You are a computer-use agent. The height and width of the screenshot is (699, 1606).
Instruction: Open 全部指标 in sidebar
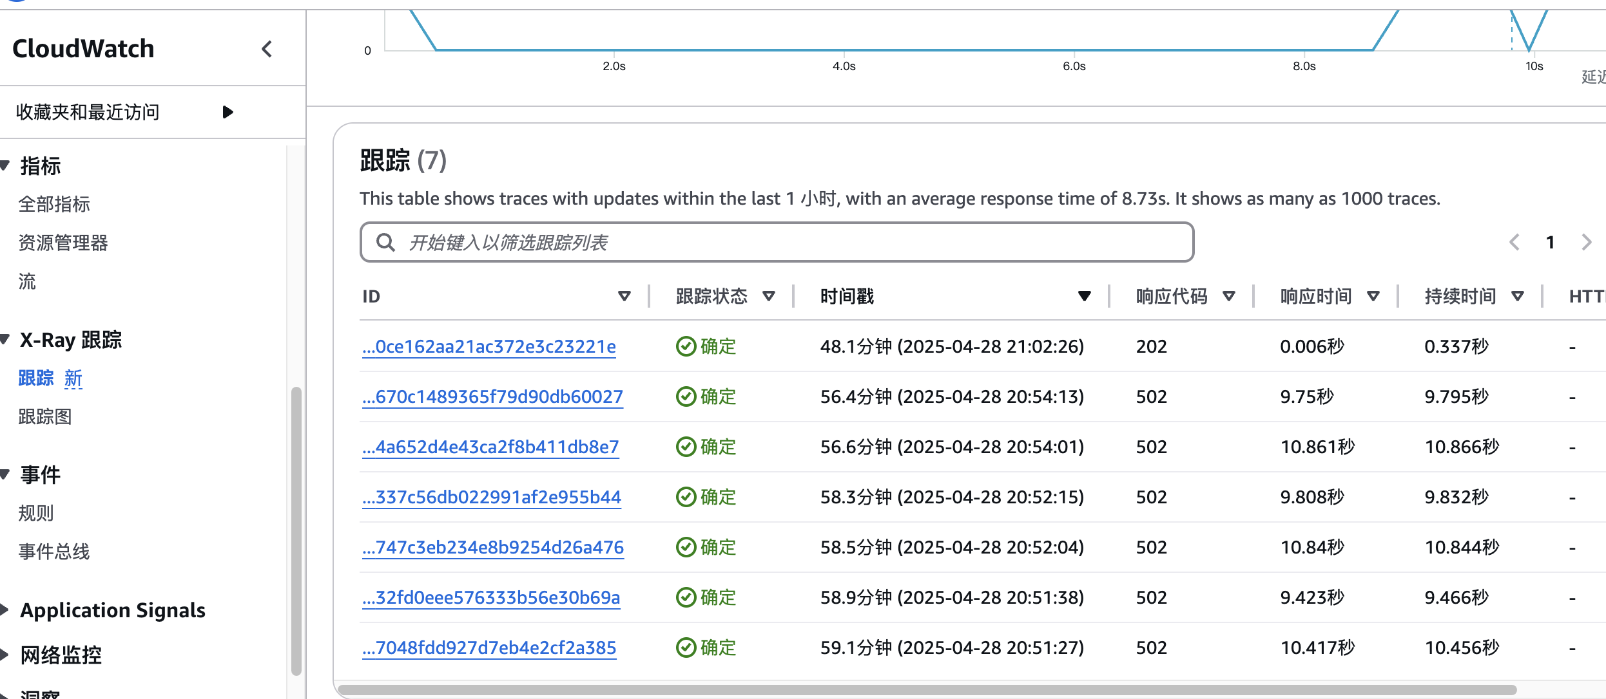[54, 204]
